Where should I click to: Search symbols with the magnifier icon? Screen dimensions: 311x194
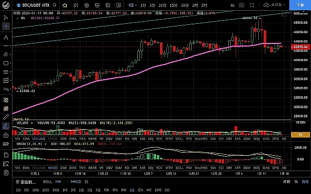point(55,5)
